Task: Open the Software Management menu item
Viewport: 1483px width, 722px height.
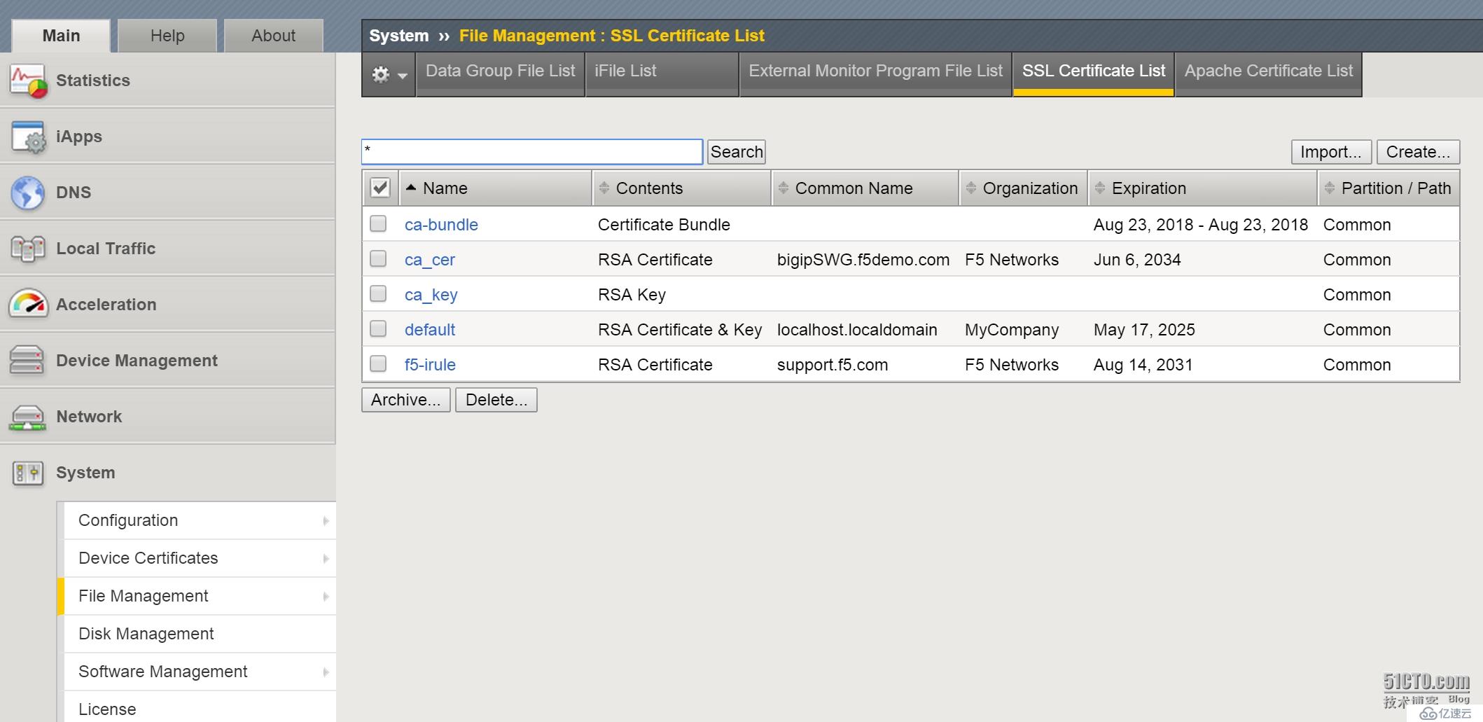Action: point(200,672)
